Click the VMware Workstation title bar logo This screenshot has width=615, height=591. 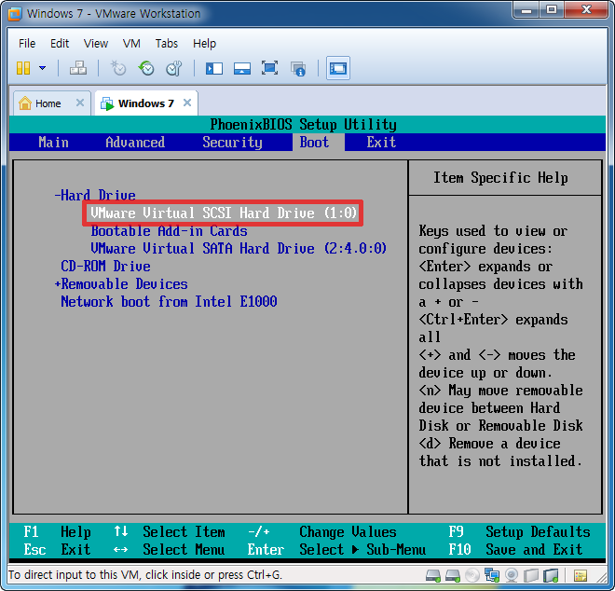[15, 14]
